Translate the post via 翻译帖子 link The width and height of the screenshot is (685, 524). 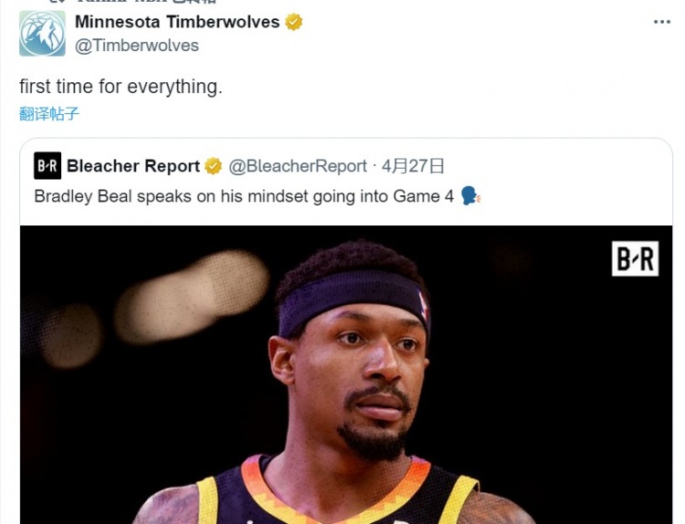coord(49,114)
